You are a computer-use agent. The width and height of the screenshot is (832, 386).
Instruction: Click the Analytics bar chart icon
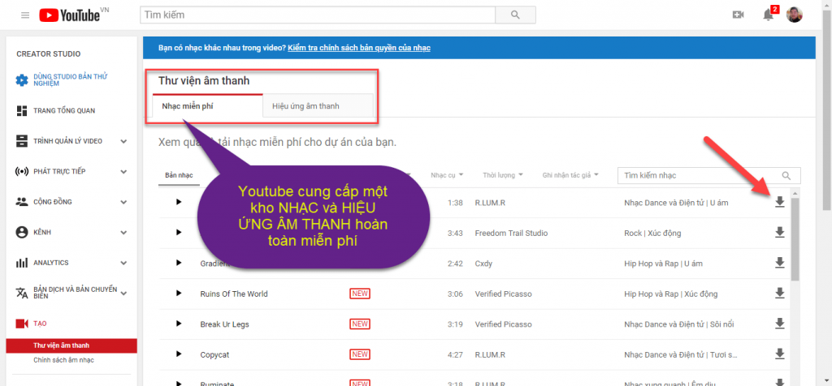click(x=22, y=263)
